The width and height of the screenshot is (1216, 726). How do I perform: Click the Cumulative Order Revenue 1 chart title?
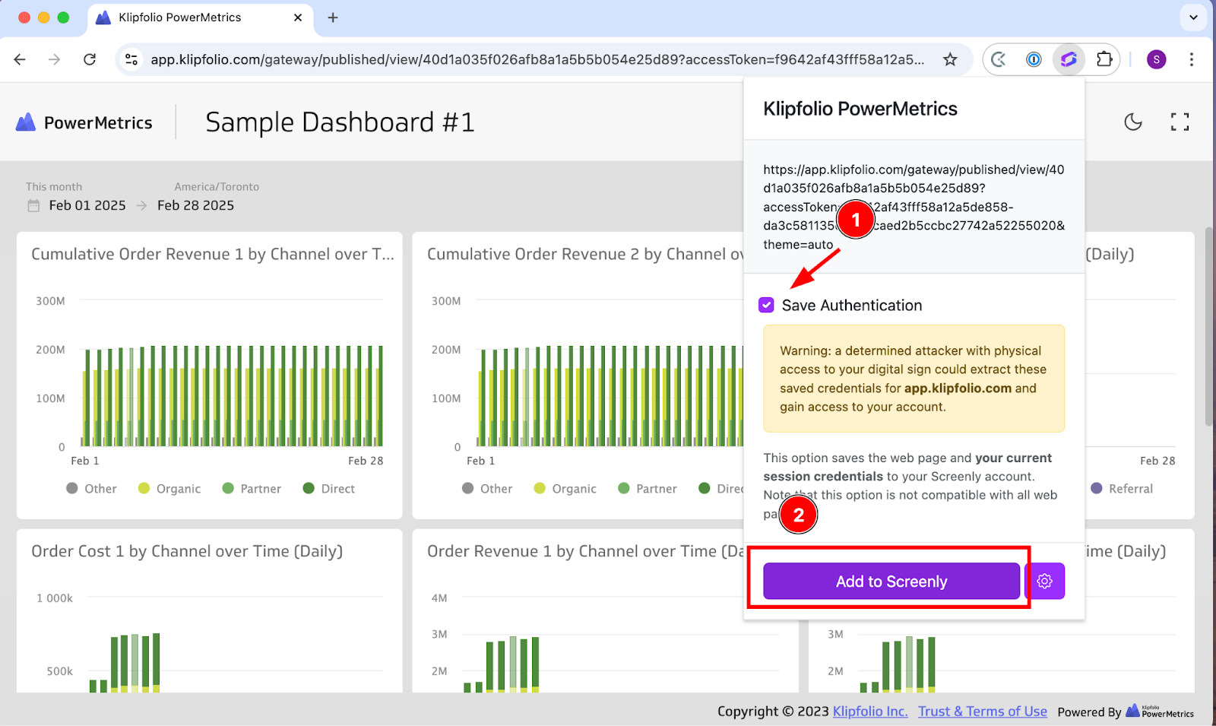click(213, 255)
